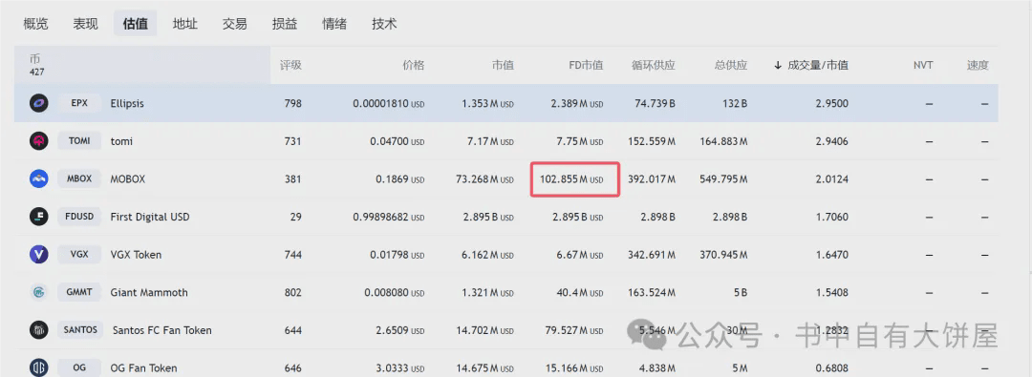The image size is (1032, 377).
Task: Click Giant Mammoth rating 802
Action: point(292,292)
